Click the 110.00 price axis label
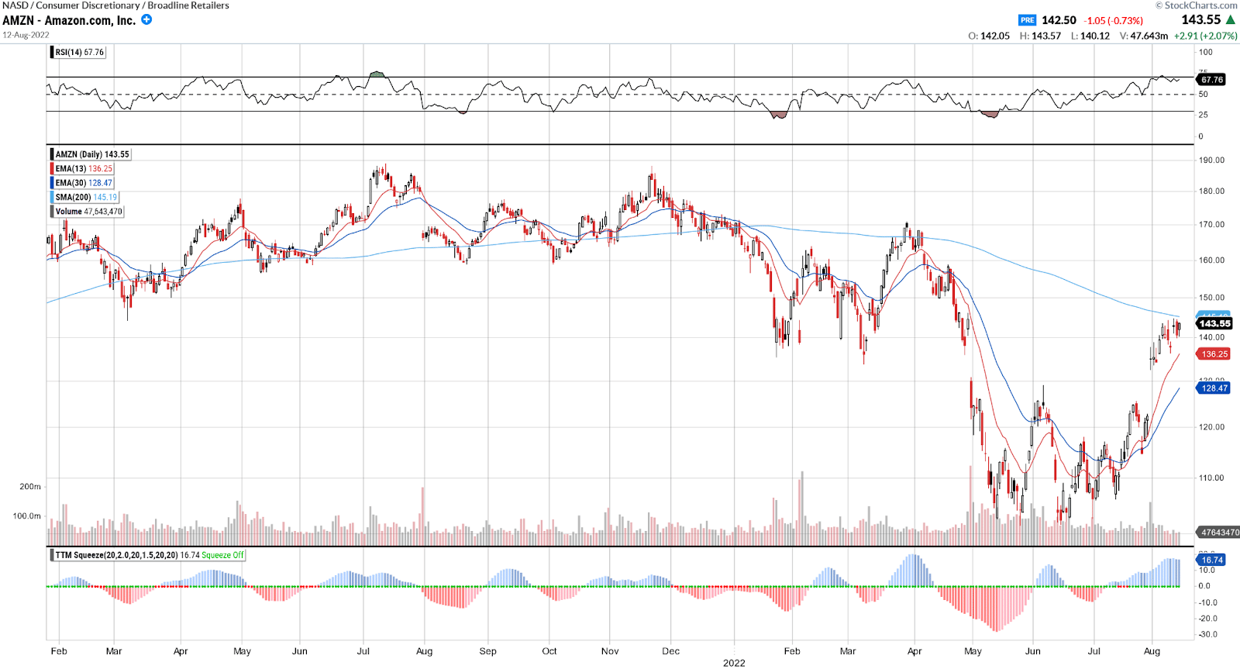Screen dimensions: 1240x669 point(1212,478)
